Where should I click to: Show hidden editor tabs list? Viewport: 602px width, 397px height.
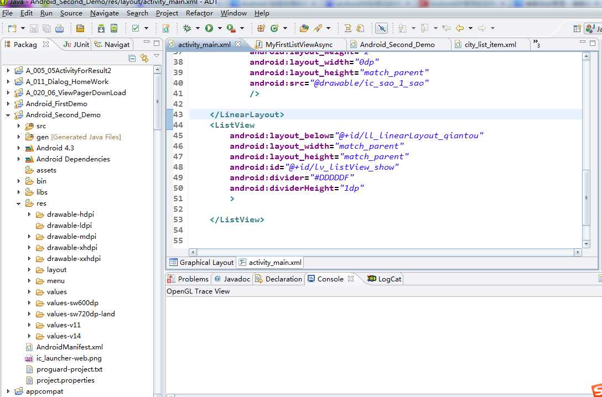coord(536,44)
